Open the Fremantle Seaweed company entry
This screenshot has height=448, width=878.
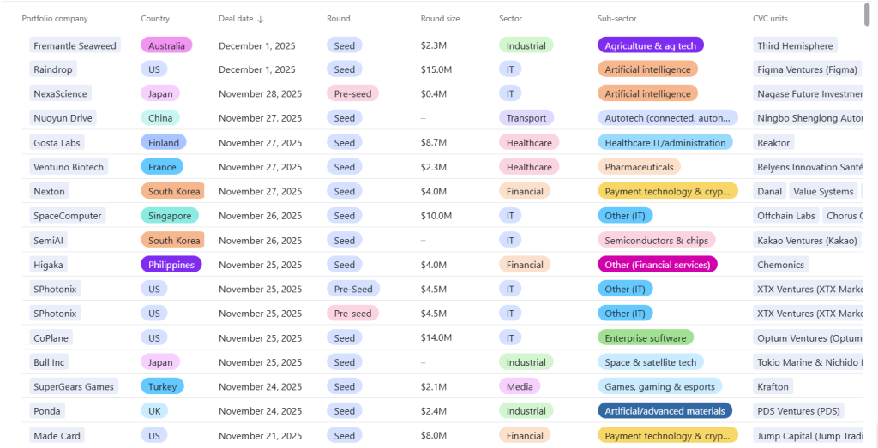click(75, 45)
